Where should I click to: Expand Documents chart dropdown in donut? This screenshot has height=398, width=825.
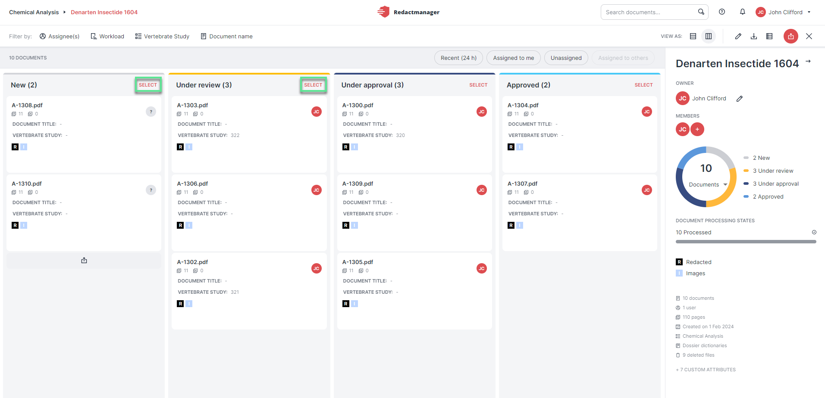(x=708, y=184)
